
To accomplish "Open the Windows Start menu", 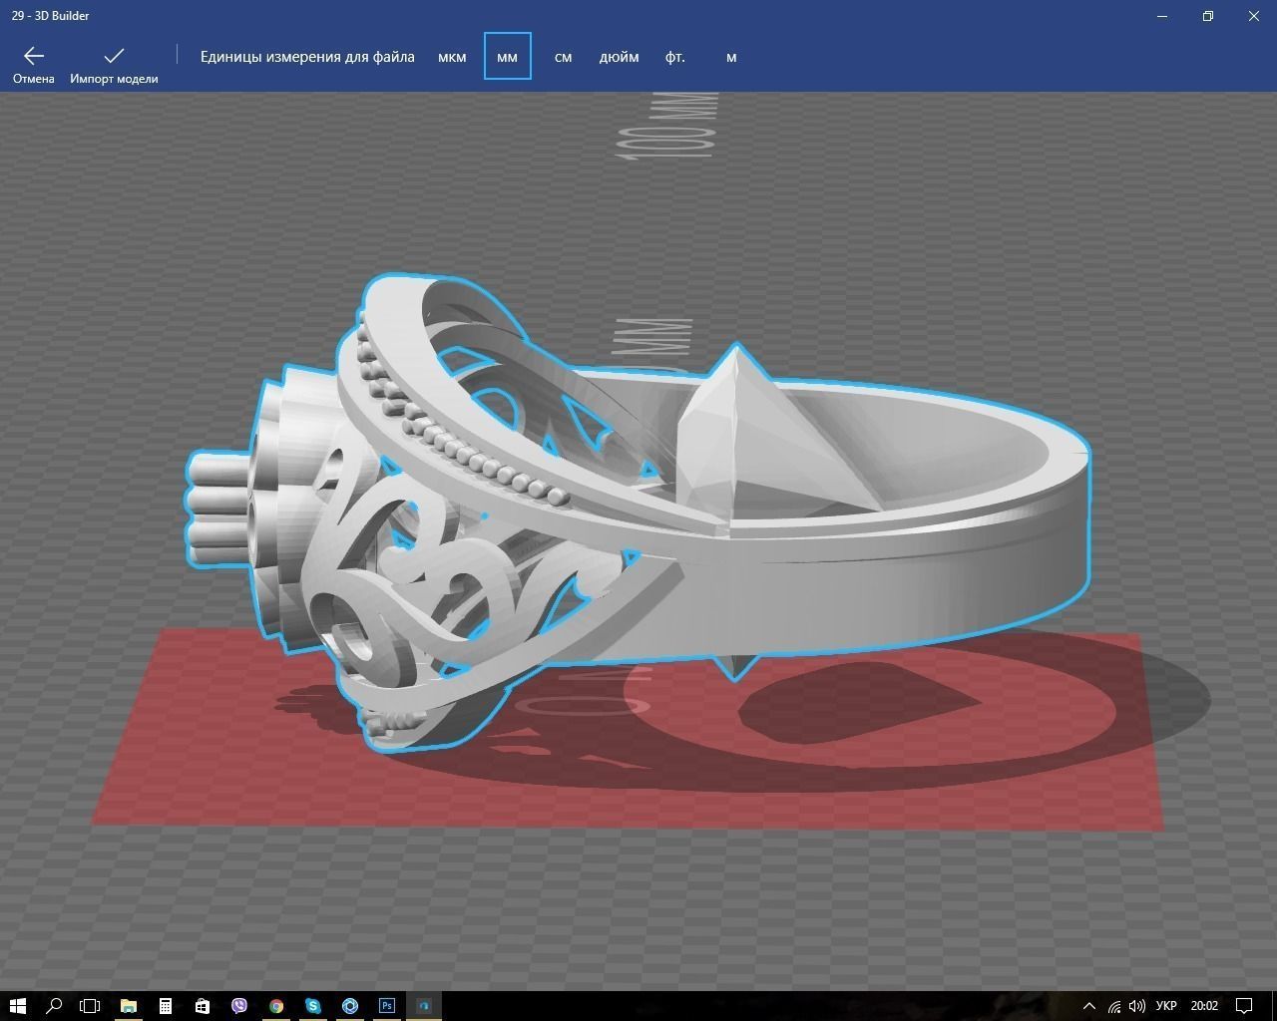I will point(18,1006).
